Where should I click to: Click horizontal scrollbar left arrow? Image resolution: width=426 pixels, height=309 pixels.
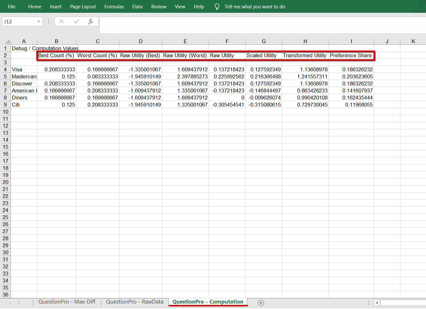(377, 303)
